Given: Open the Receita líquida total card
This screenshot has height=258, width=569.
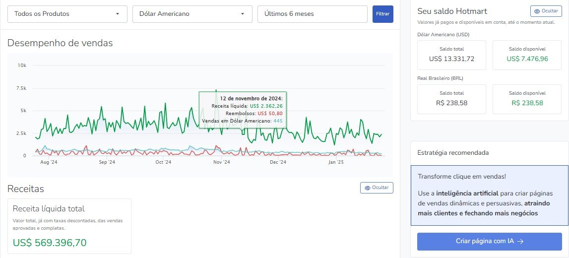Looking at the screenshot, I should [x=69, y=226].
